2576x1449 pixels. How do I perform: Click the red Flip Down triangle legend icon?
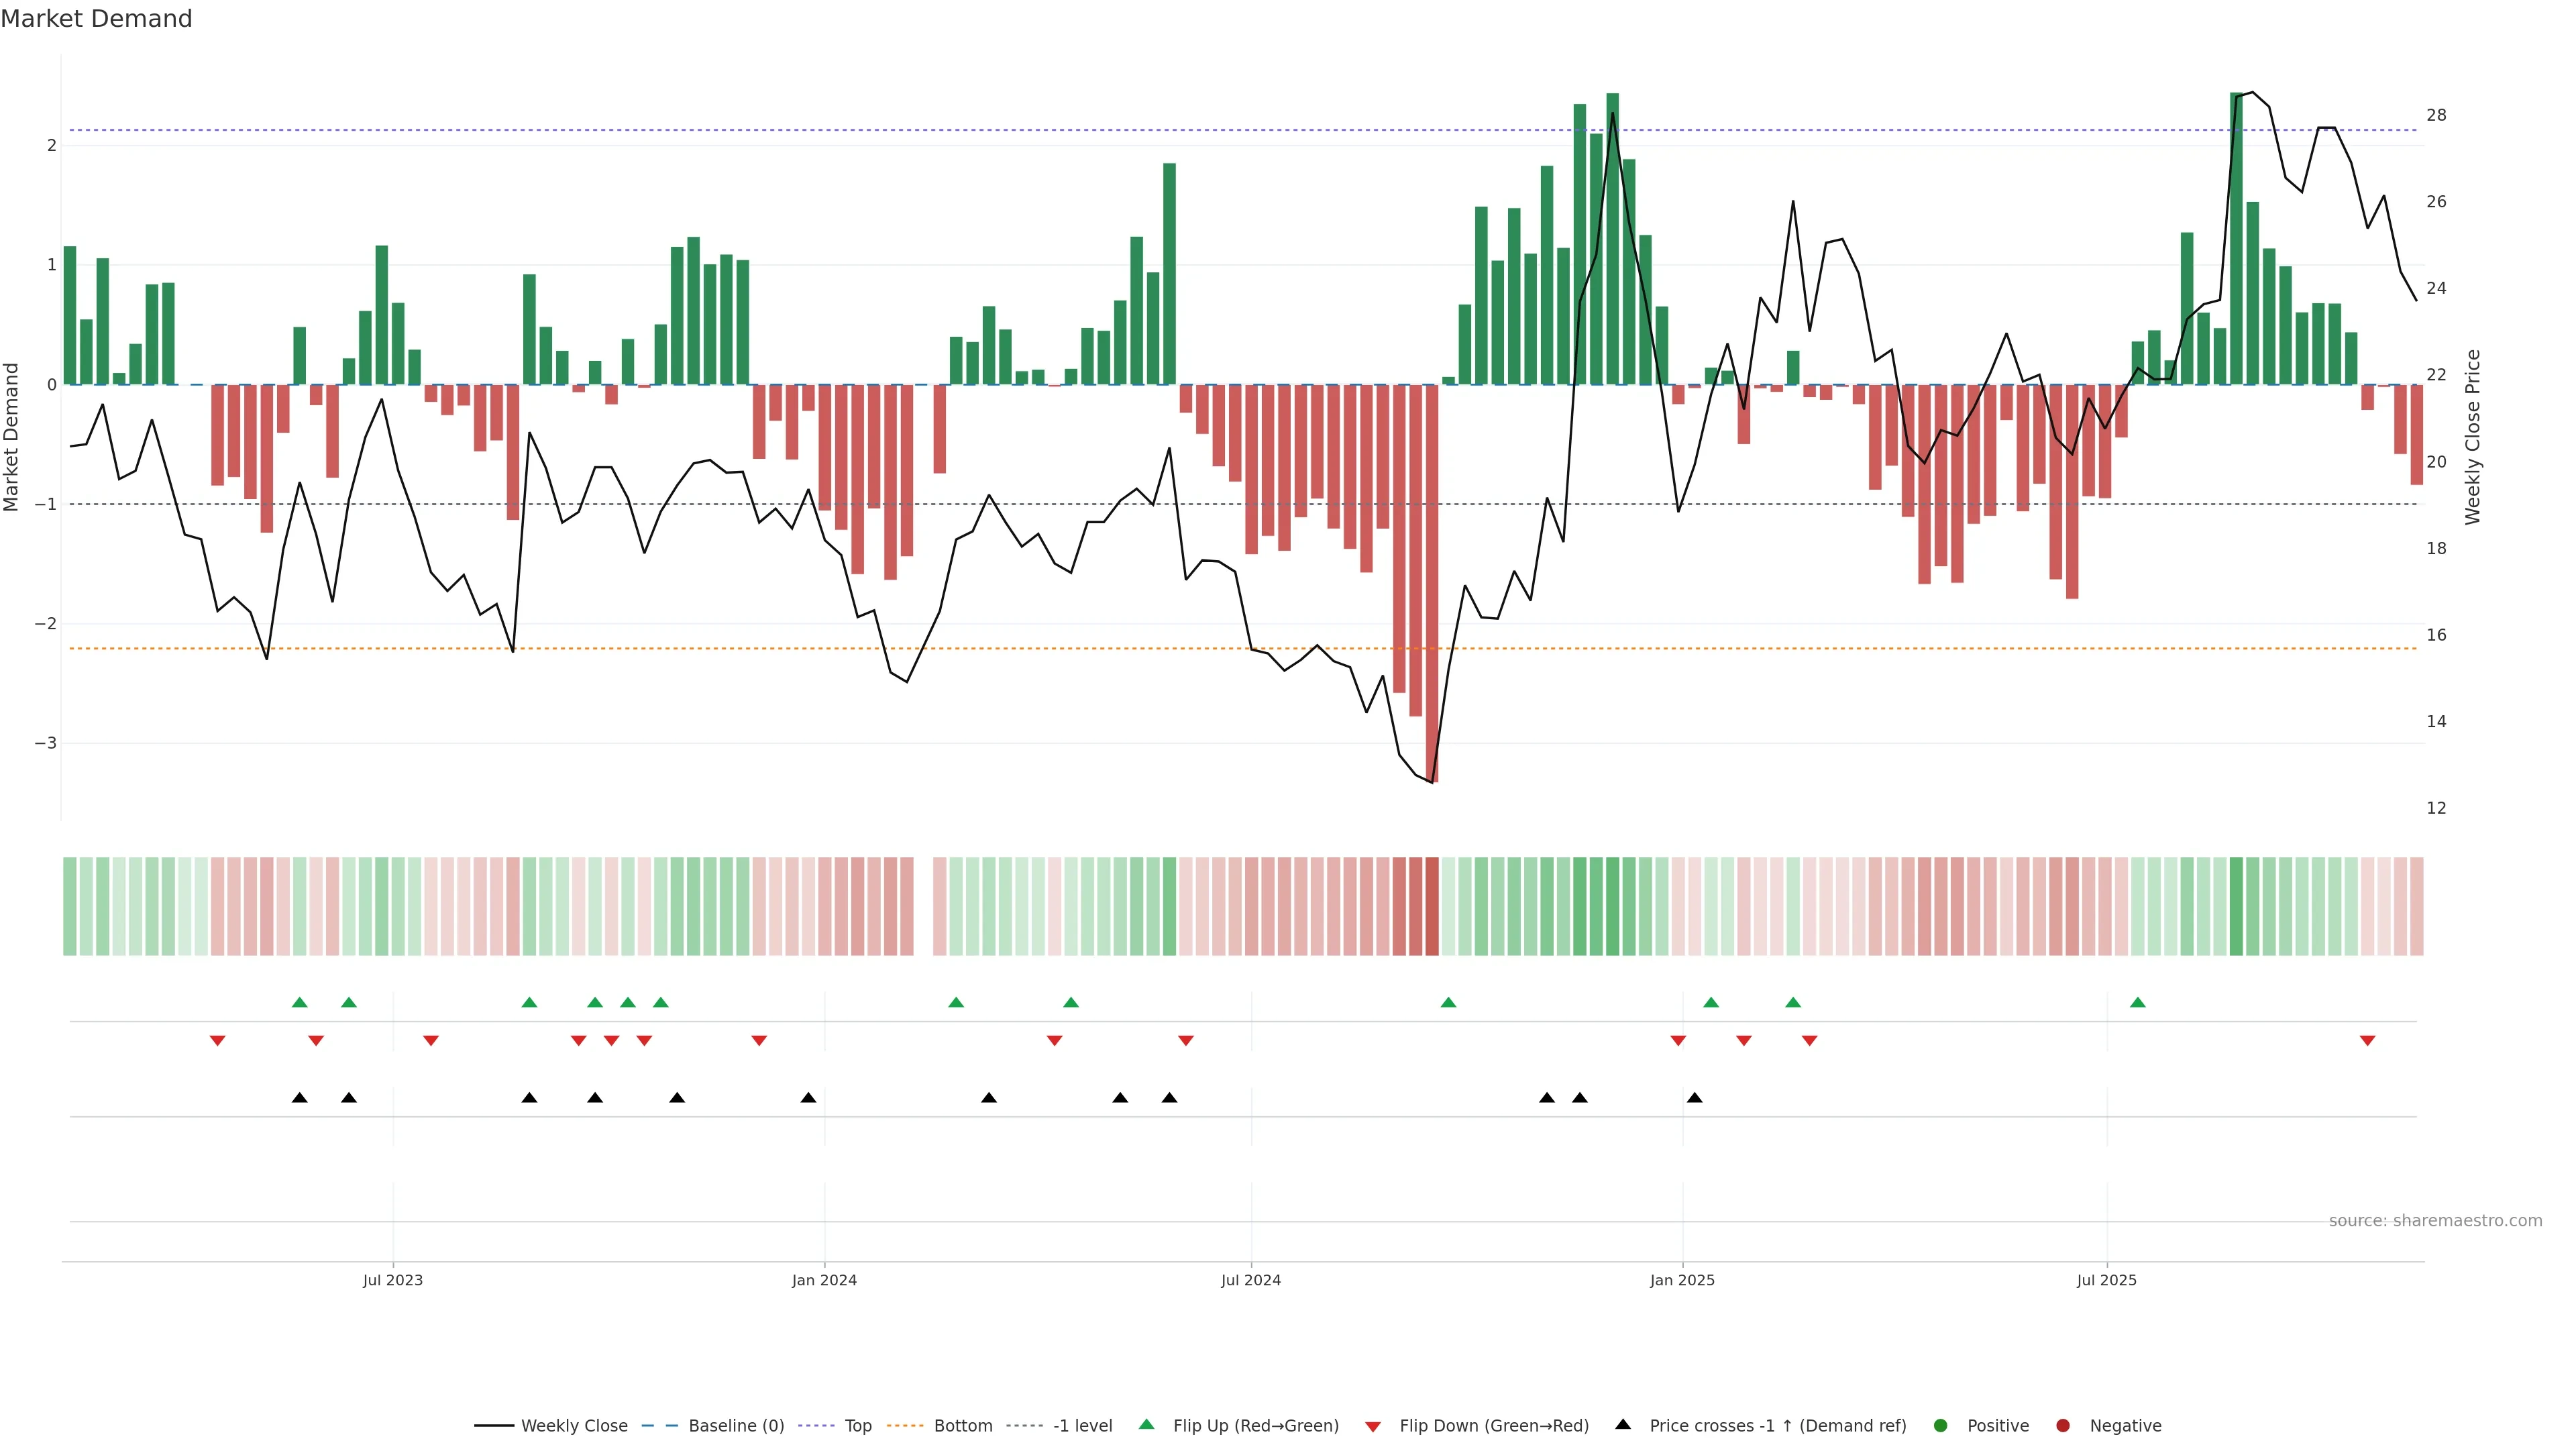click(x=1373, y=1426)
